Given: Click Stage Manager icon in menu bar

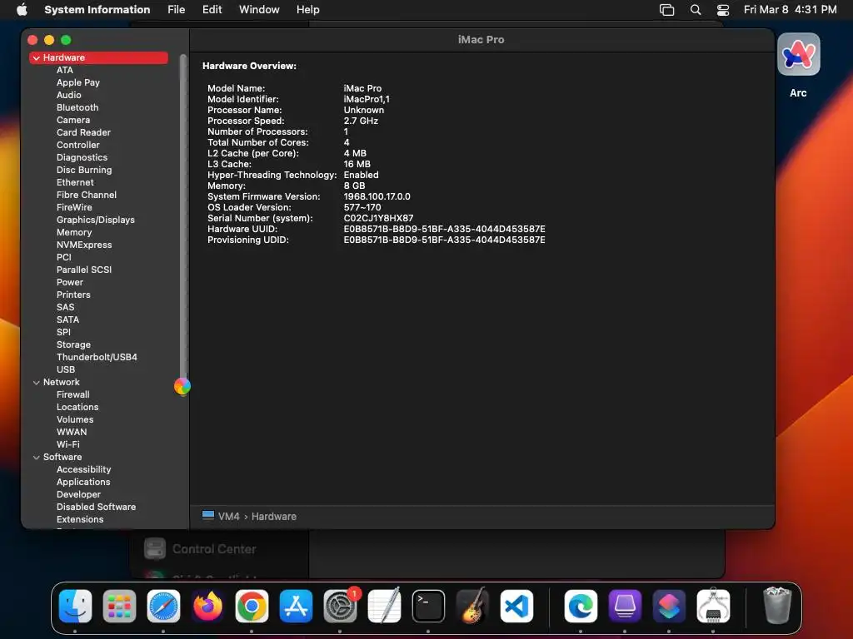Looking at the screenshot, I should (x=666, y=10).
